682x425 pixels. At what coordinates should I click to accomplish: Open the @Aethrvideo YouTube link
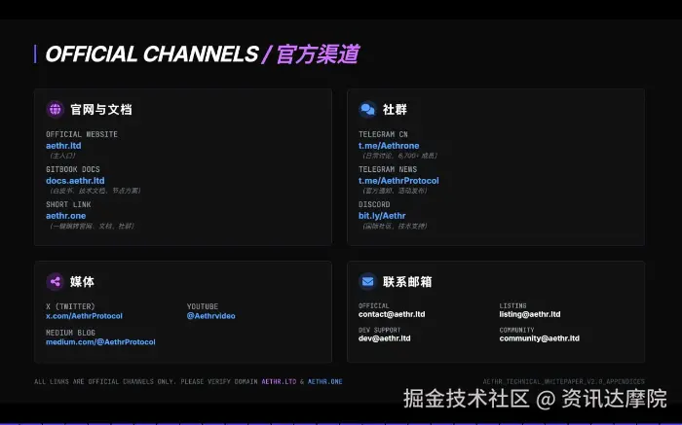click(x=211, y=316)
